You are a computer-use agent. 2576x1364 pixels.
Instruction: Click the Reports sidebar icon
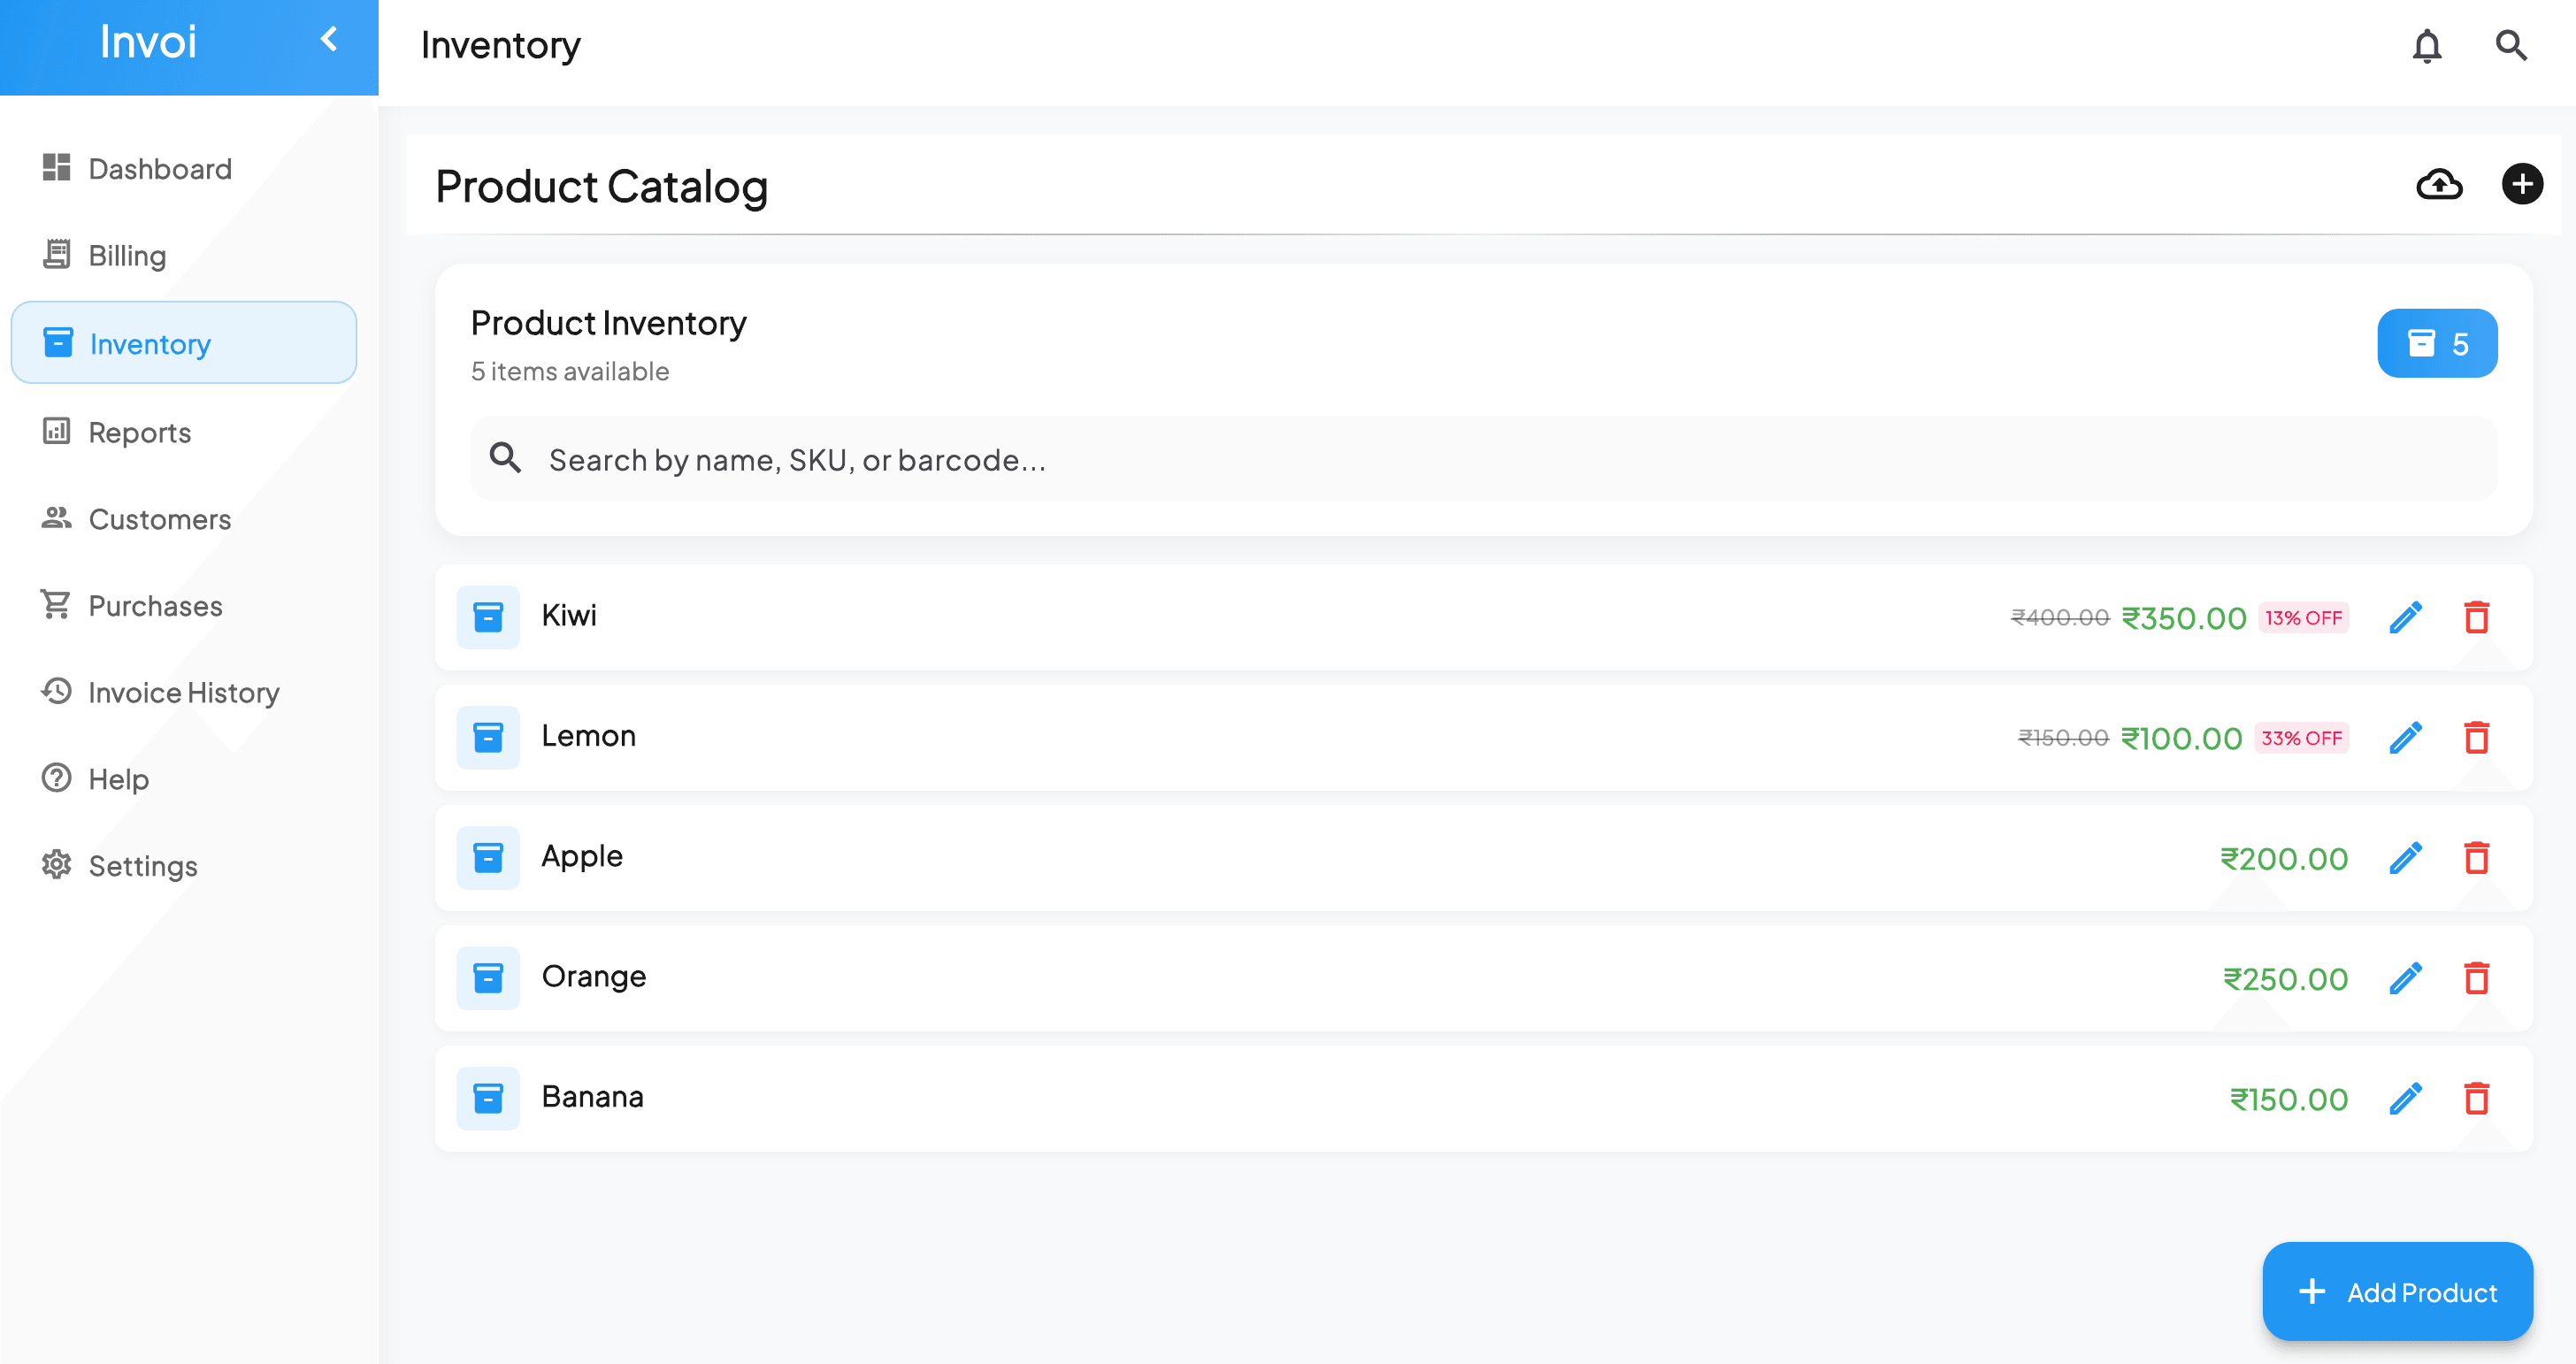pyautogui.click(x=56, y=431)
